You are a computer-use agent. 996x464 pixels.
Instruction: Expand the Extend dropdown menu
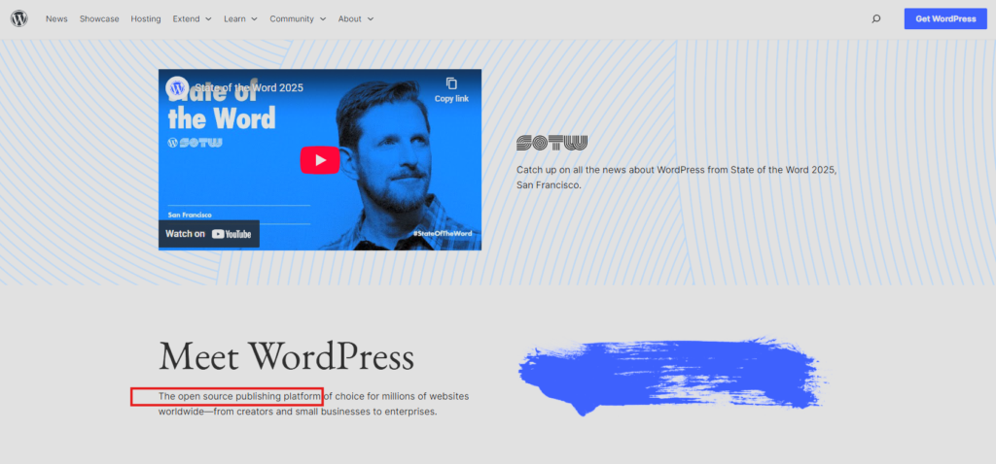(192, 19)
